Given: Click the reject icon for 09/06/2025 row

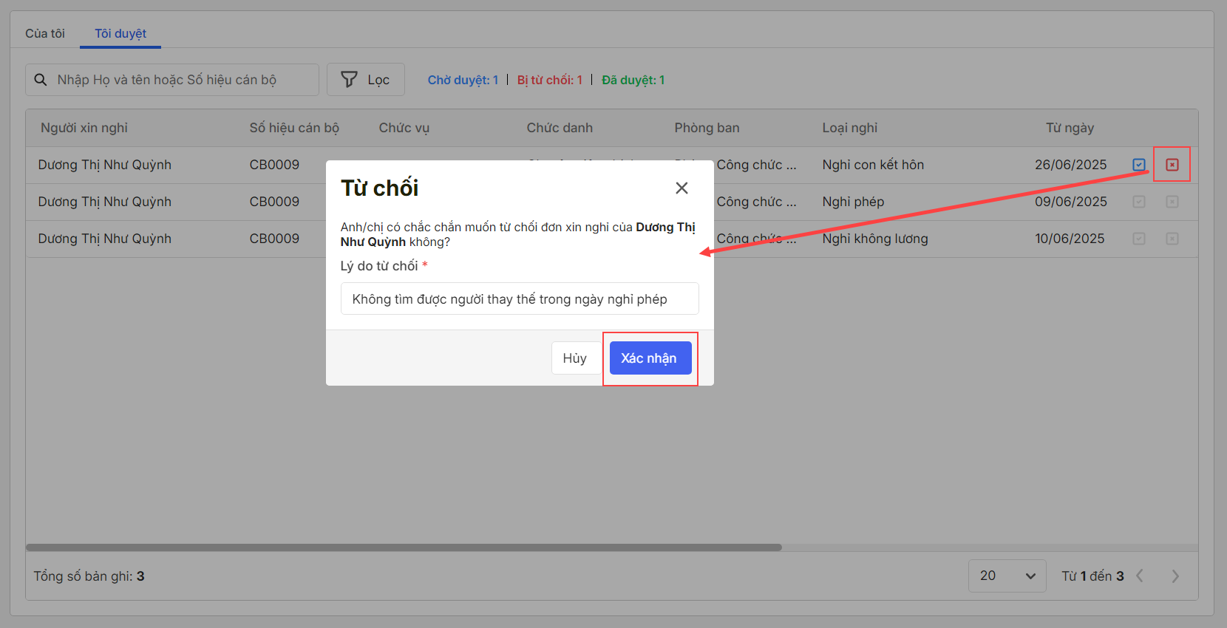Looking at the screenshot, I should [x=1172, y=202].
